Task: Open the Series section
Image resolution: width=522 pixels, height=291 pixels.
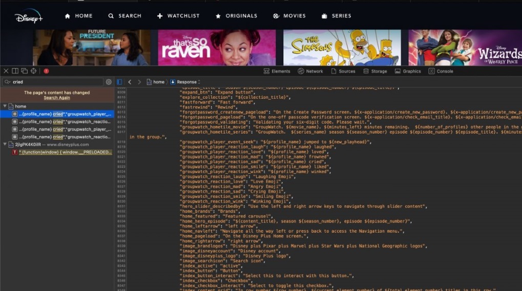Action: point(336,16)
